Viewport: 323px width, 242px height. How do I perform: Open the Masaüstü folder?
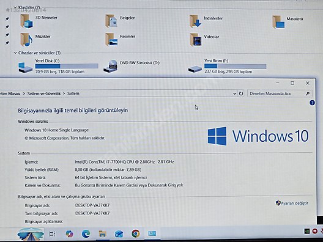click(288, 21)
